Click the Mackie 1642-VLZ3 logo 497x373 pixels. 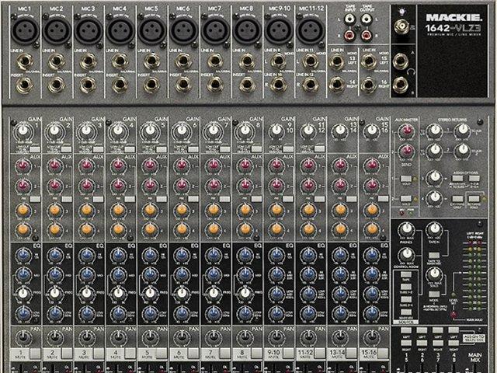pyautogui.click(x=454, y=23)
